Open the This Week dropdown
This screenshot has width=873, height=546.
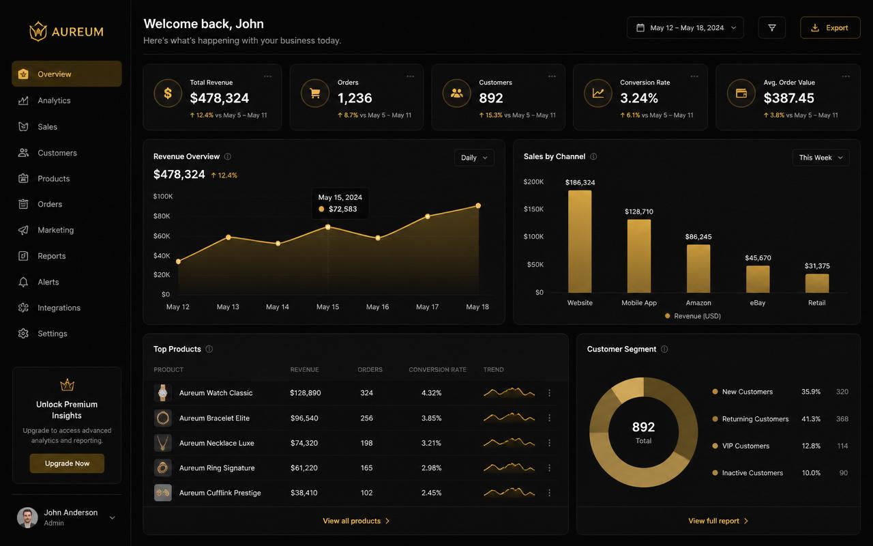click(820, 158)
